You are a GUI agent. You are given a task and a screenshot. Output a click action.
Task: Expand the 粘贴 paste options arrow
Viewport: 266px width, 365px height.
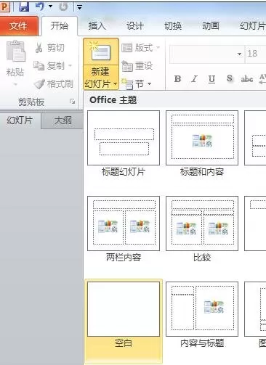pyautogui.click(x=15, y=84)
